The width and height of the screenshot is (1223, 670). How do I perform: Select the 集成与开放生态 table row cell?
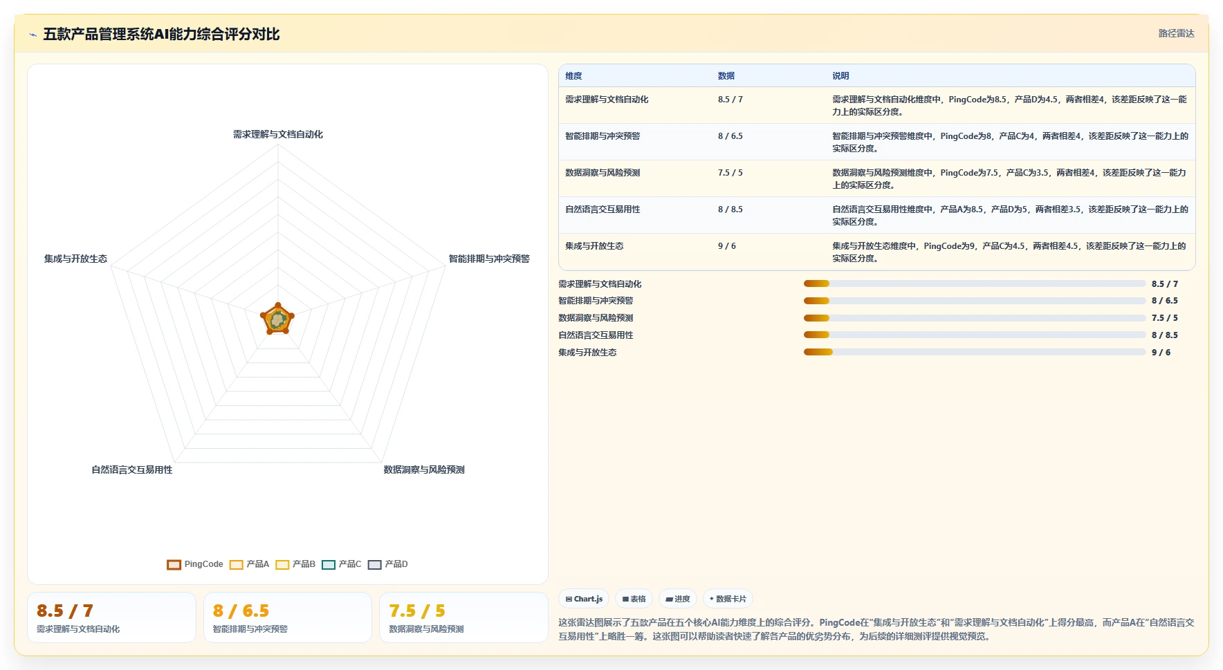(594, 246)
